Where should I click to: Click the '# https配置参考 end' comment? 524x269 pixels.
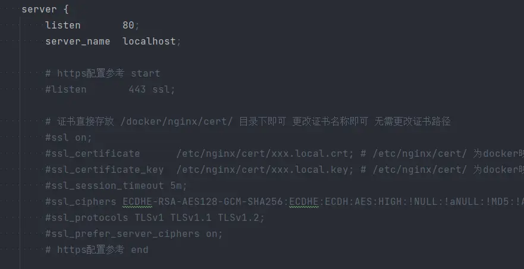click(96, 249)
